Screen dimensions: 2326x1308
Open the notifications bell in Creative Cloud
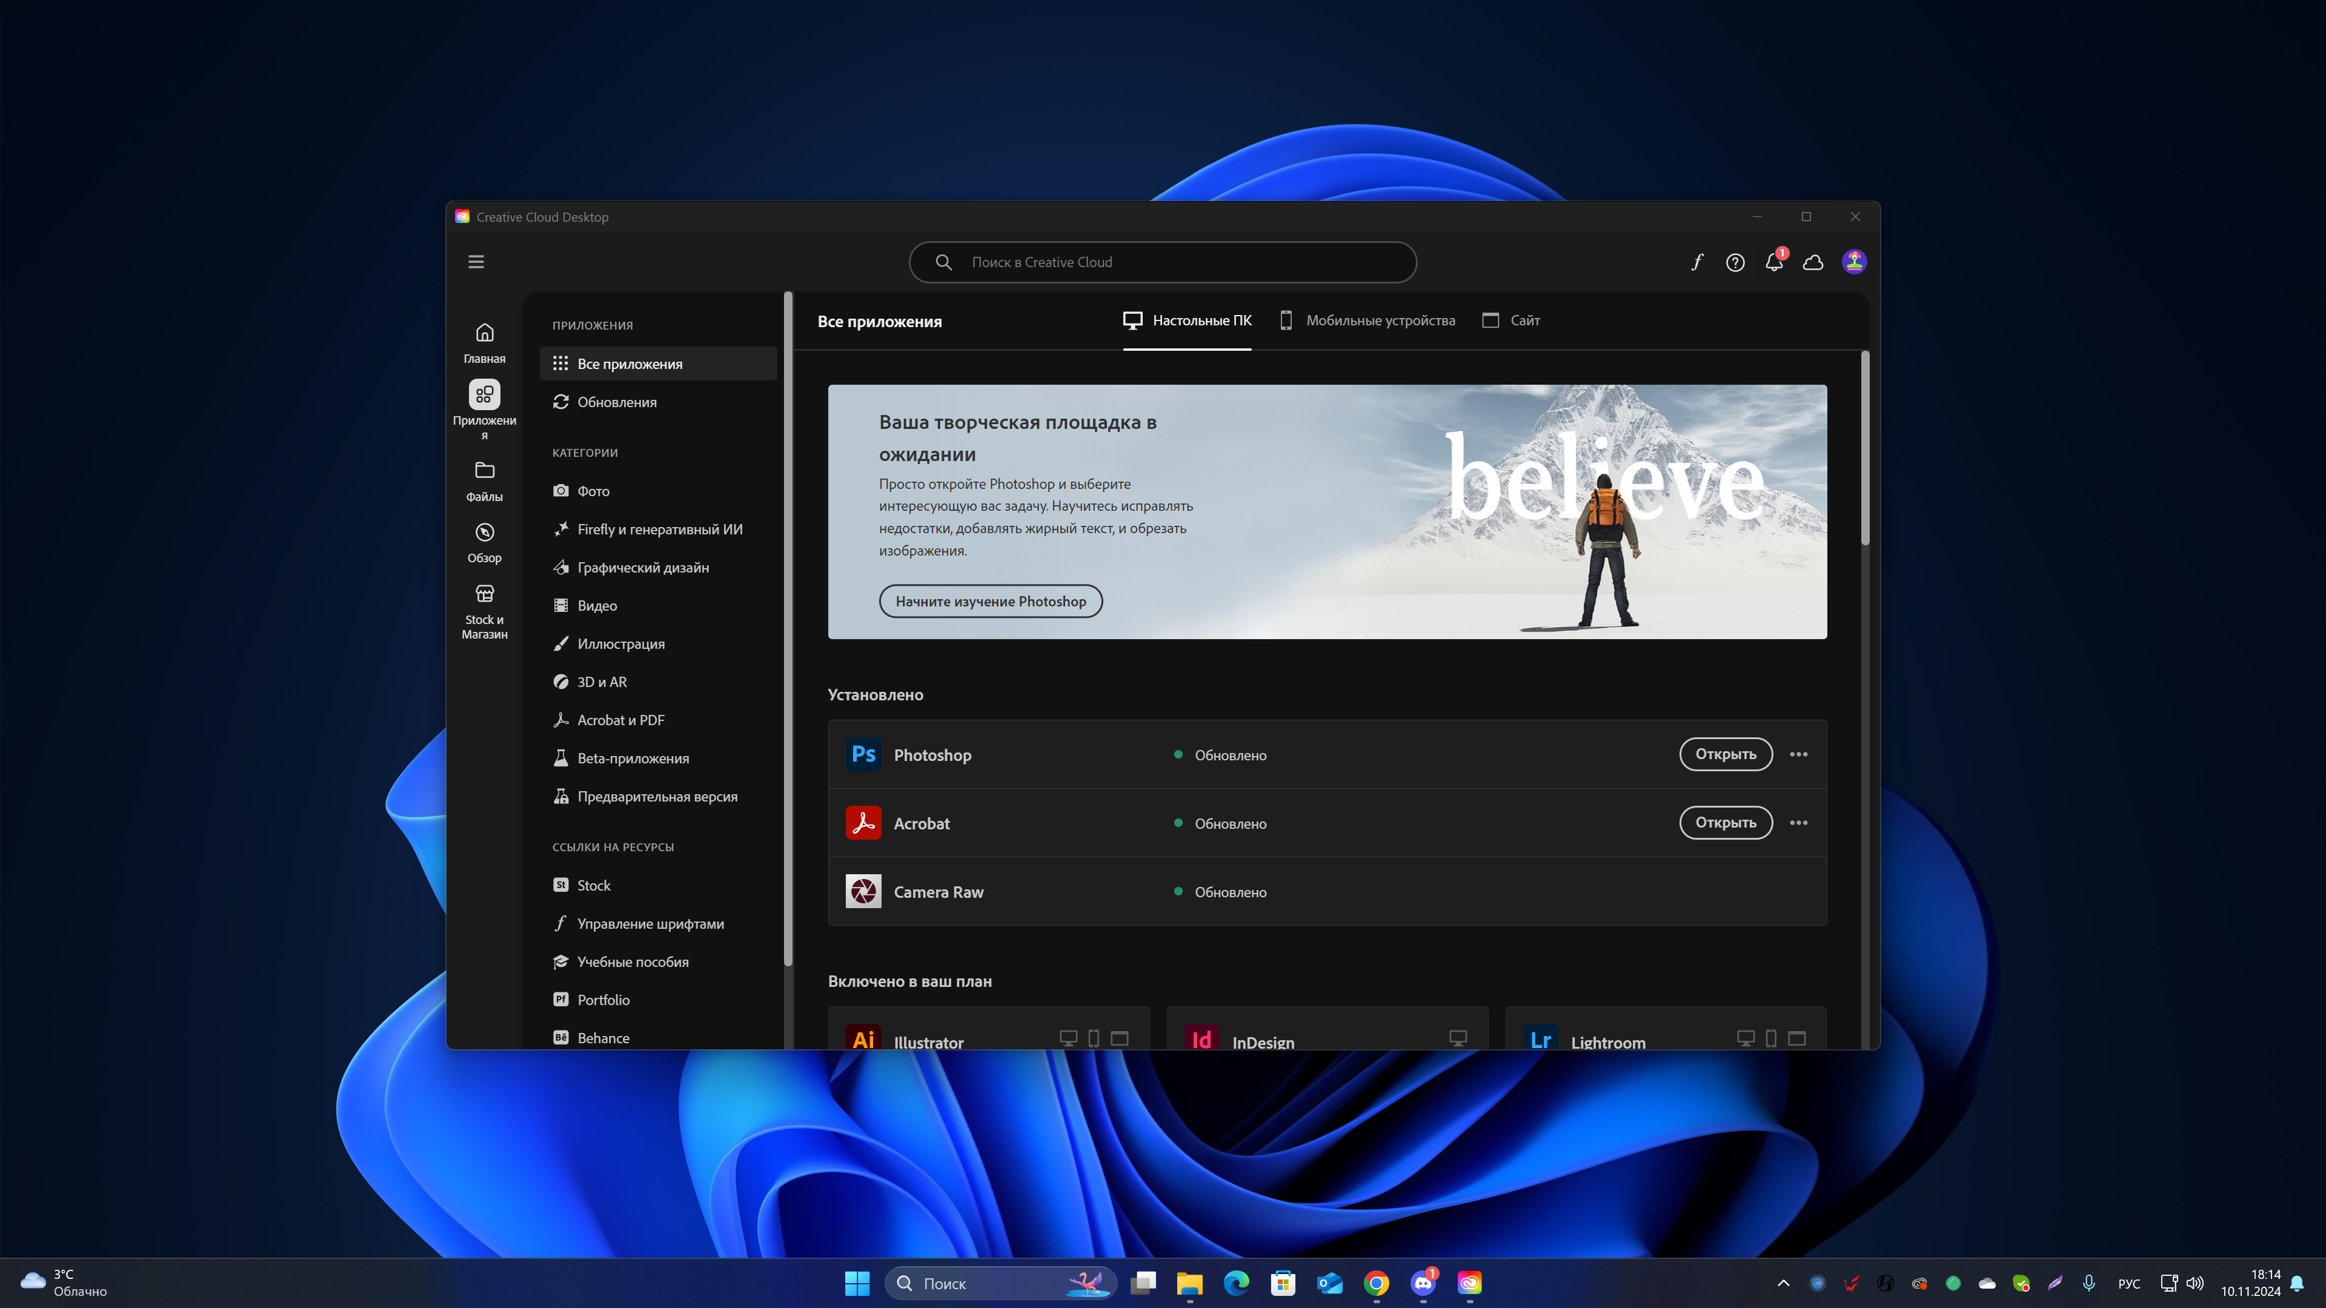pos(1774,262)
